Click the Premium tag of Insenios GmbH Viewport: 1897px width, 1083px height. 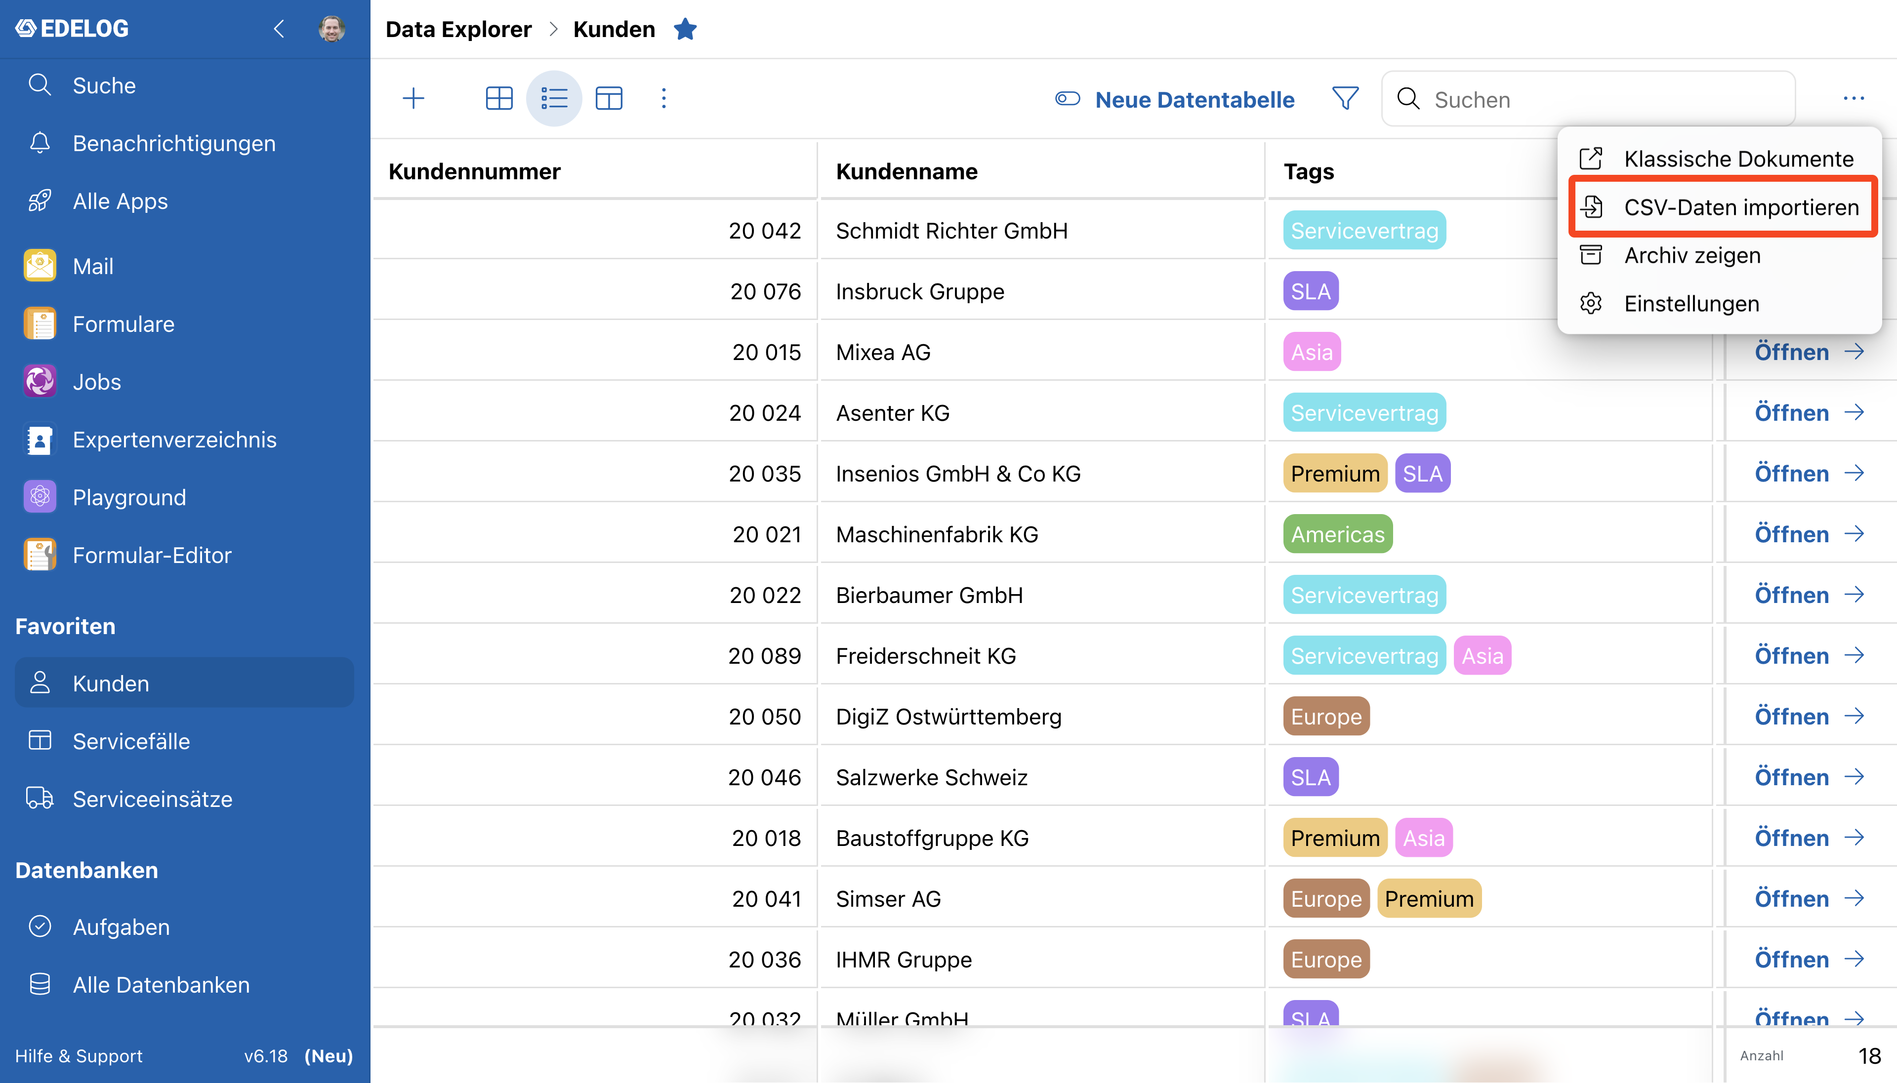pos(1335,474)
